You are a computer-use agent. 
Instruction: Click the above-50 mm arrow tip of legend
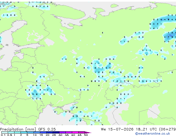[88, 133]
